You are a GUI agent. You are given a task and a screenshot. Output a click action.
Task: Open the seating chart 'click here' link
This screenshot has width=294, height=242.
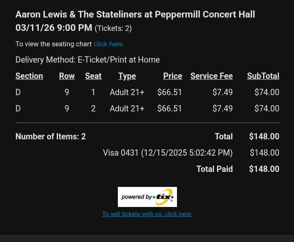click(109, 44)
